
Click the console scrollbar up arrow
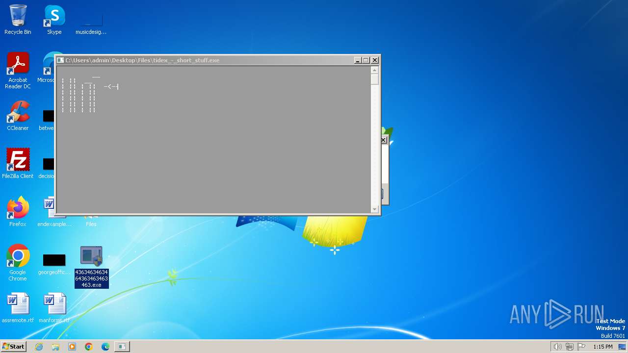[x=375, y=70]
